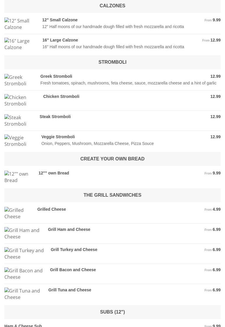Choose the Grill Ham and Cheese title
Screen dimensions: 225x327
pyautogui.click(x=69, y=229)
